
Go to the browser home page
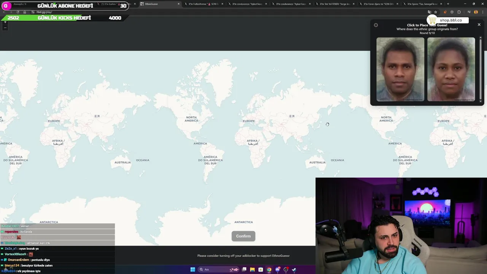pos(25,12)
